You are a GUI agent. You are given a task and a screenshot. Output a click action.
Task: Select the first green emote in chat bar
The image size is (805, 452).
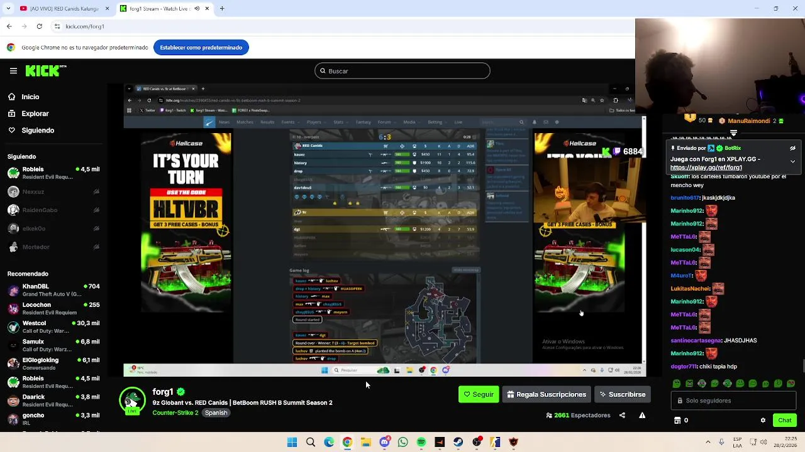point(676,384)
